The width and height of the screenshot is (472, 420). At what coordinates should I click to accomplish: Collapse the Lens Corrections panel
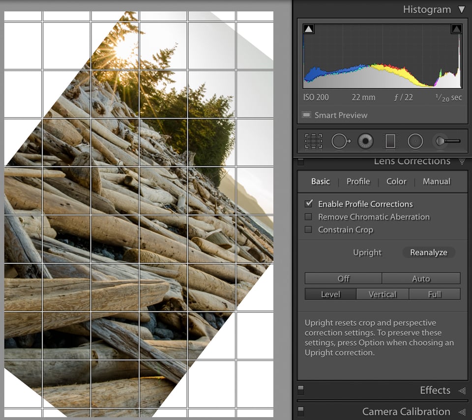pyautogui.click(x=462, y=162)
